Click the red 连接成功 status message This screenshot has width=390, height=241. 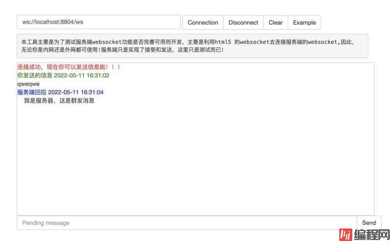(69, 67)
